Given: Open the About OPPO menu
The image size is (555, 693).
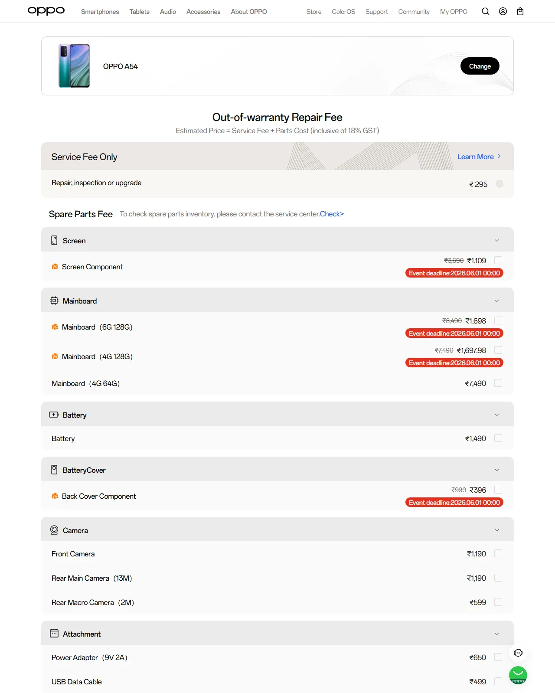Looking at the screenshot, I should (x=249, y=12).
